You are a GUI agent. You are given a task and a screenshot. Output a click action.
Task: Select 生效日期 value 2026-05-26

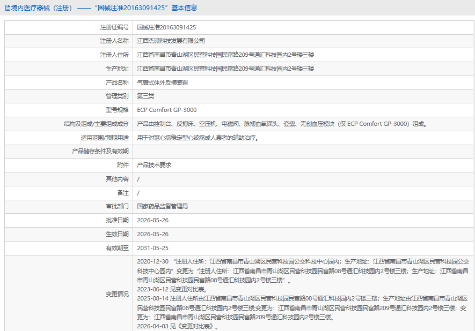[152, 234]
